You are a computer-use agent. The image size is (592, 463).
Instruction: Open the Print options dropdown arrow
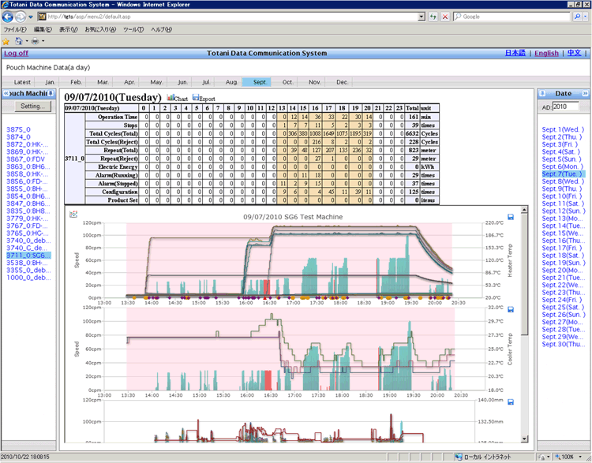(x=43, y=41)
